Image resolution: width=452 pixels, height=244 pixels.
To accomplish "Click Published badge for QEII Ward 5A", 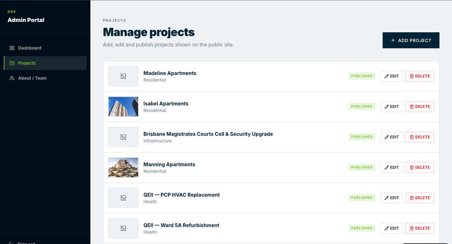I will pos(362,228).
